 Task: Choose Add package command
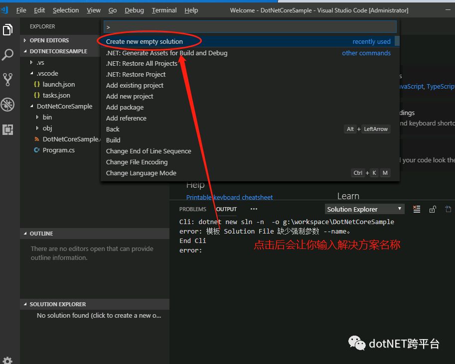[x=250, y=108]
